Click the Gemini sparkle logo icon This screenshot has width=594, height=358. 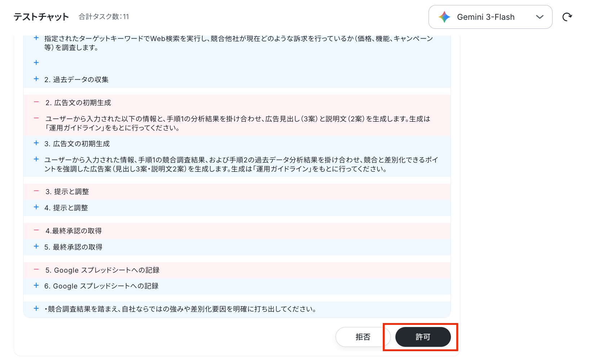click(444, 17)
